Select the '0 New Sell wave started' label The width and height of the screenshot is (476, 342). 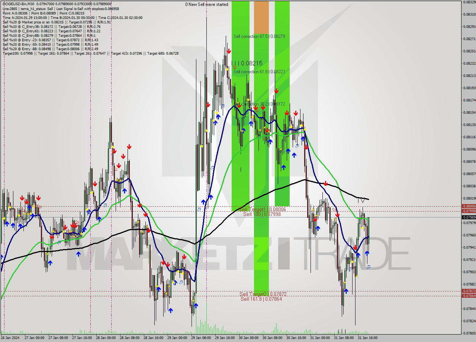[x=207, y=4]
